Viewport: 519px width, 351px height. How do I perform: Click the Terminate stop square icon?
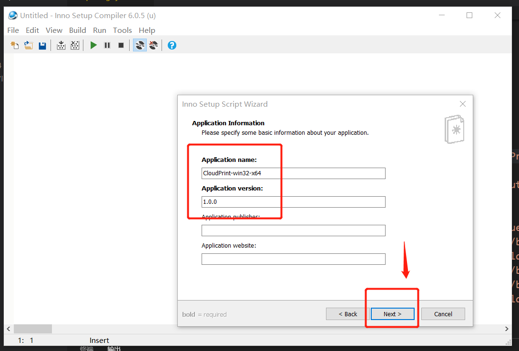121,45
